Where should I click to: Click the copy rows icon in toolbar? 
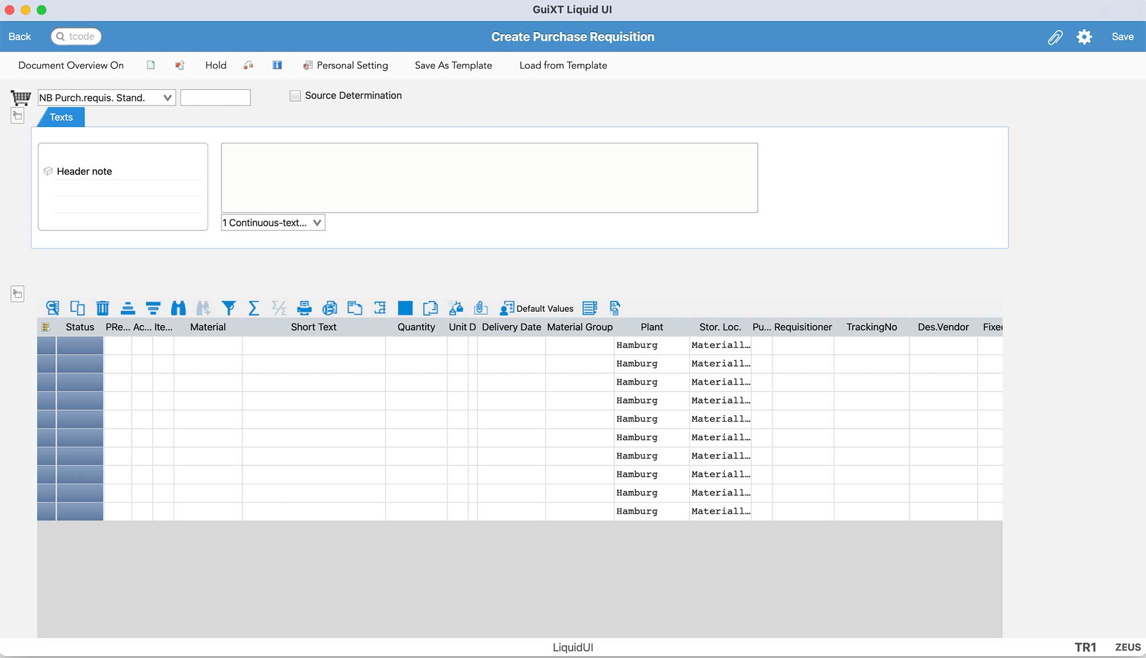[x=76, y=308]
